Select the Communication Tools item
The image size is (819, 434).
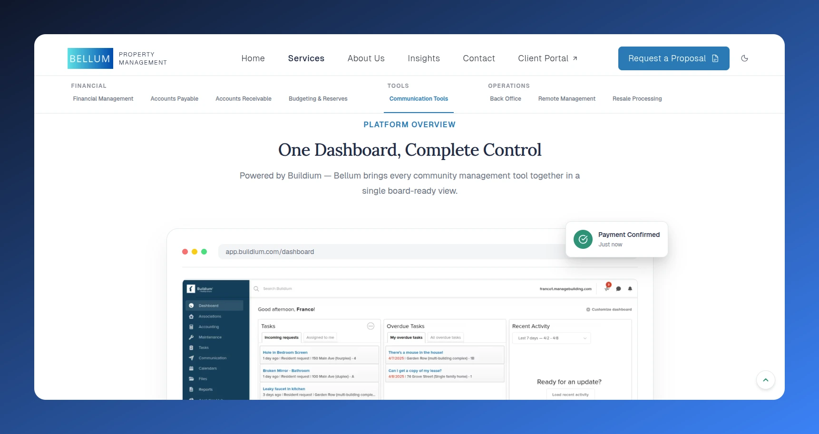[419, 99]
